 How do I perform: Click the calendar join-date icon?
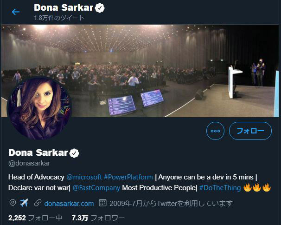tap(102, 203)
